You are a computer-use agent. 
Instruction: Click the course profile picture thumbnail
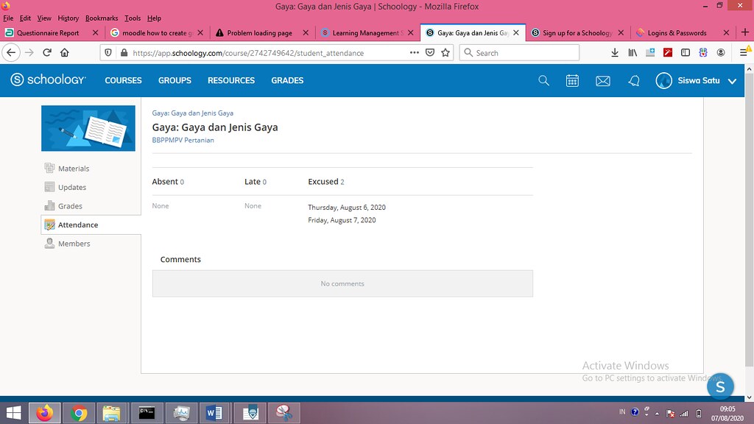click(x=88, y=128)
